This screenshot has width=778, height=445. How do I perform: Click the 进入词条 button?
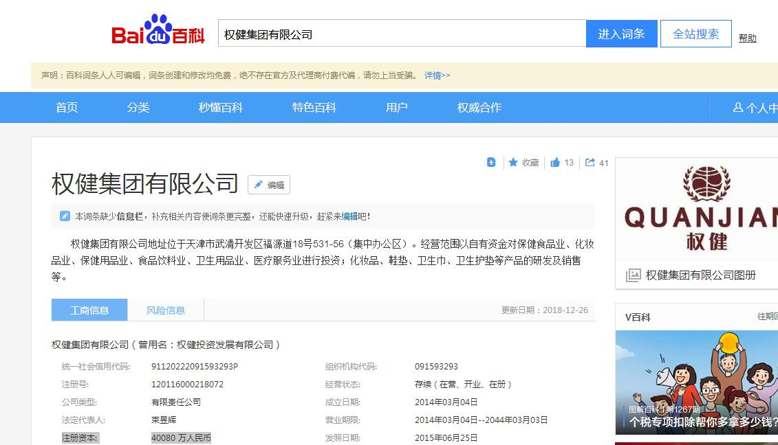[621, 34]
